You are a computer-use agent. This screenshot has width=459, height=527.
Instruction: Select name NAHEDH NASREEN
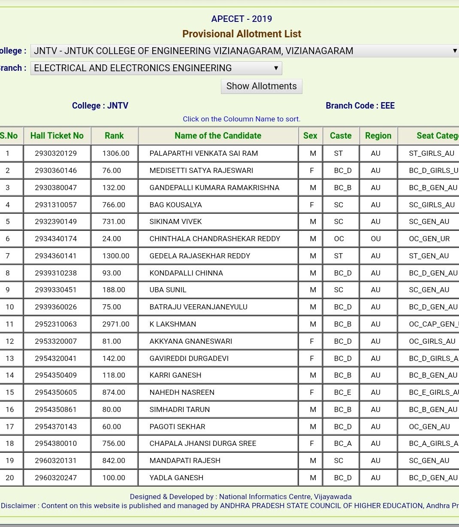[182, 392]
